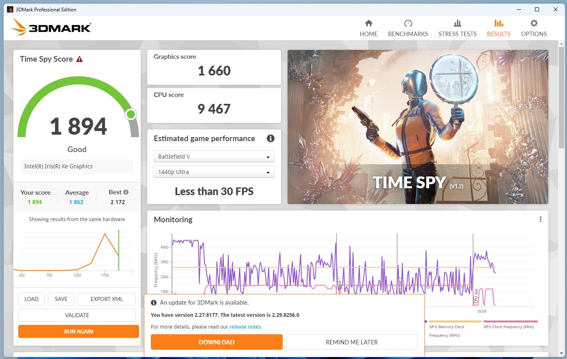Click the green 1 894 under Your score

[35, 202]
